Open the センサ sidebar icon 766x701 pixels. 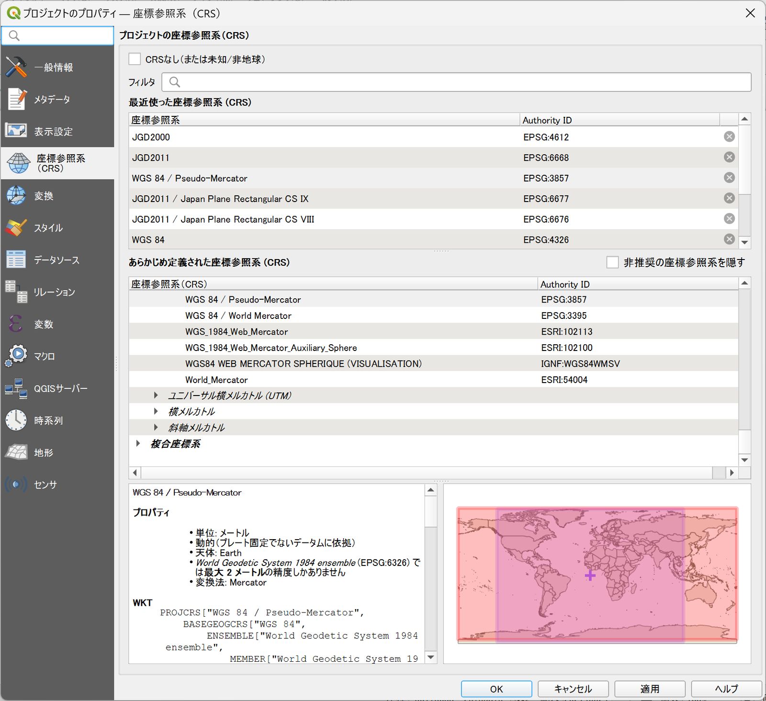[16, 485]
